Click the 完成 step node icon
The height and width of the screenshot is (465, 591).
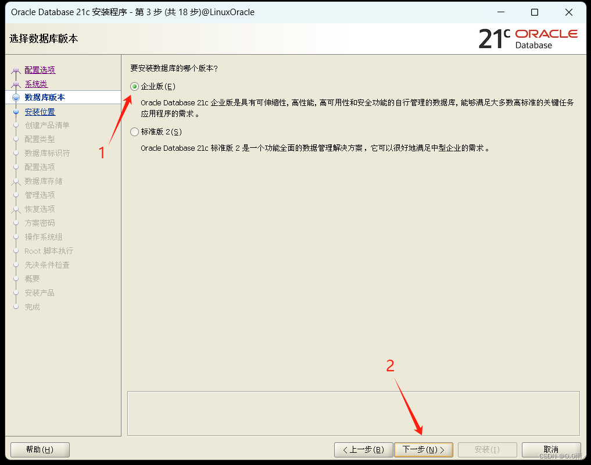(16, 307)
